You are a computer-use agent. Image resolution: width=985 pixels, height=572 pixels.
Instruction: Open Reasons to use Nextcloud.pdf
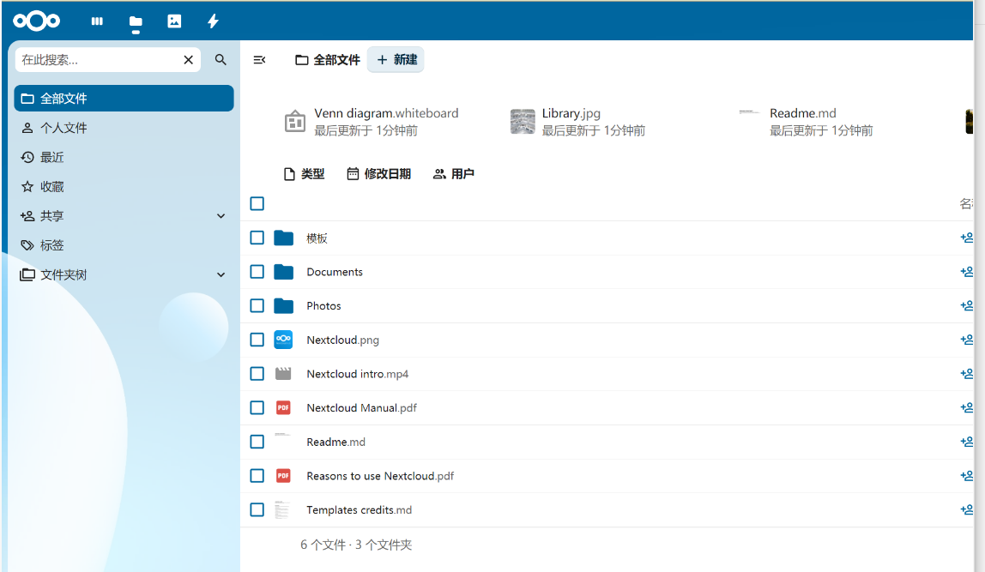coord(380,476)
